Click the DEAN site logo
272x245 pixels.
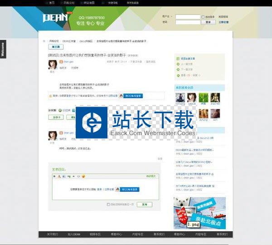55,19
